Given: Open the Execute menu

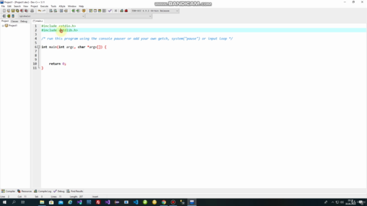Looking at the screenshot, I should pos(44,6).
